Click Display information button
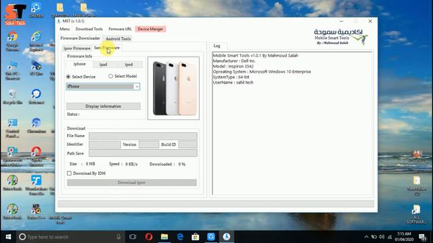 (104, 106)
